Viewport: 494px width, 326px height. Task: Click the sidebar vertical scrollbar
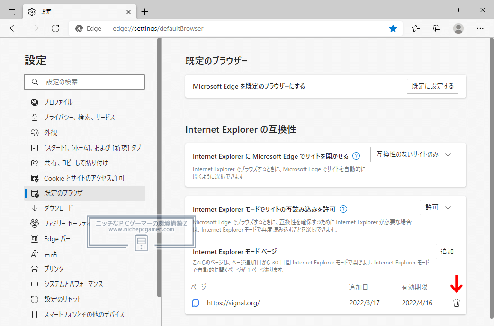point(159,167)
